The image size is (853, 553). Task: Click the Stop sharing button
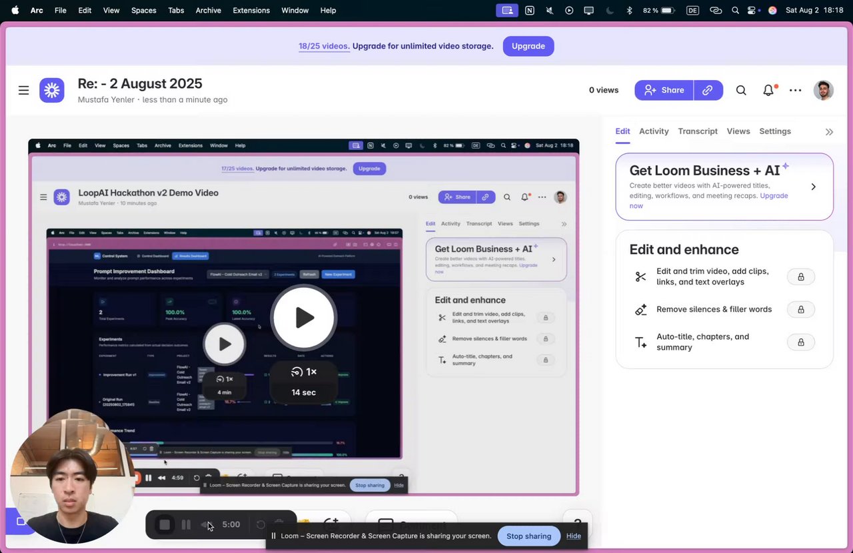pos(528,536)
